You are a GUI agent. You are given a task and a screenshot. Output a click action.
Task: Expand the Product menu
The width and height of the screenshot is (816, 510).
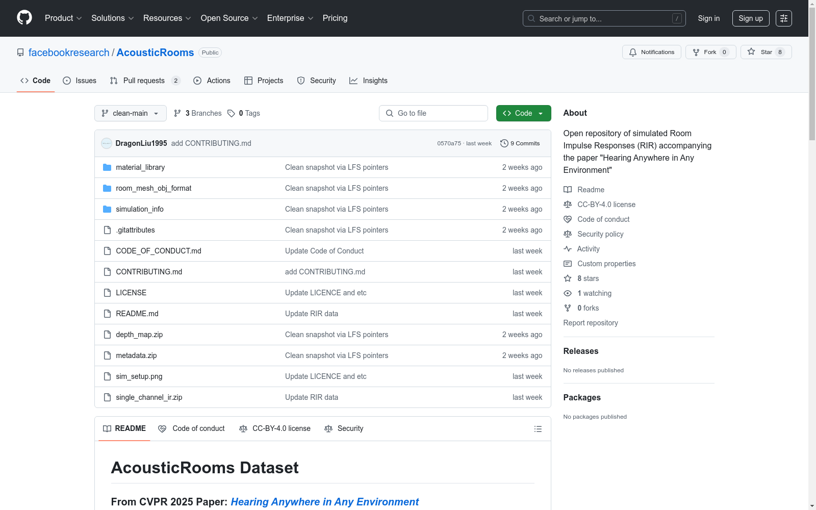63,18
